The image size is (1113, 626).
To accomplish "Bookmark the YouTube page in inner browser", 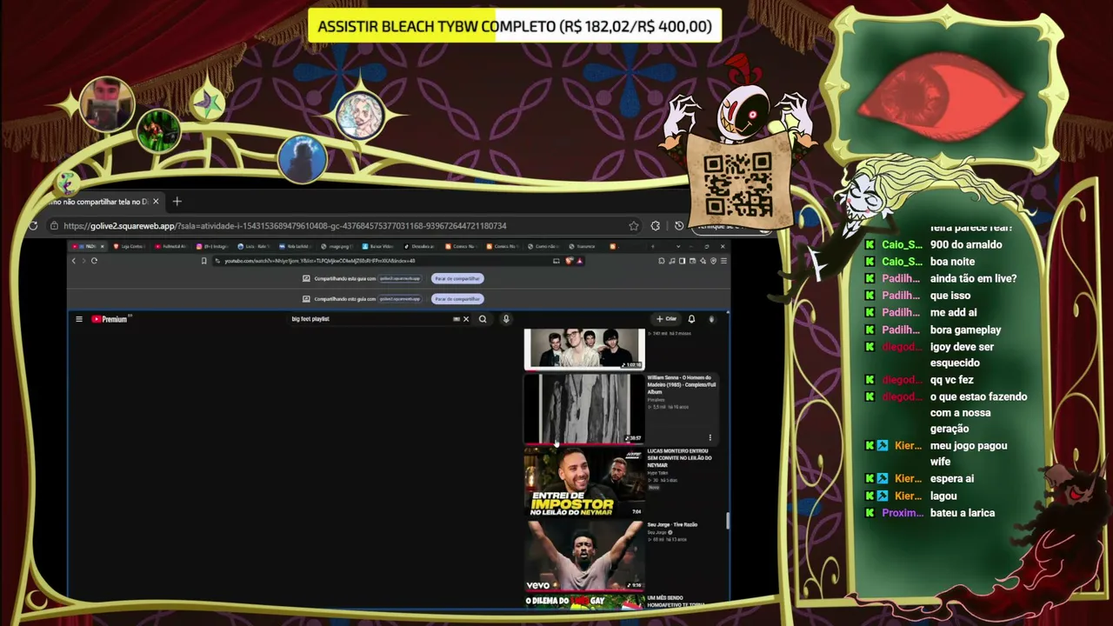I will click(x=204, y=261).
